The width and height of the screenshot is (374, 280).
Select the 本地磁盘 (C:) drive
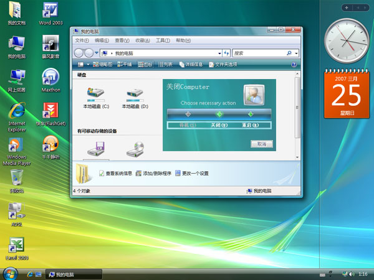point(96,98)
